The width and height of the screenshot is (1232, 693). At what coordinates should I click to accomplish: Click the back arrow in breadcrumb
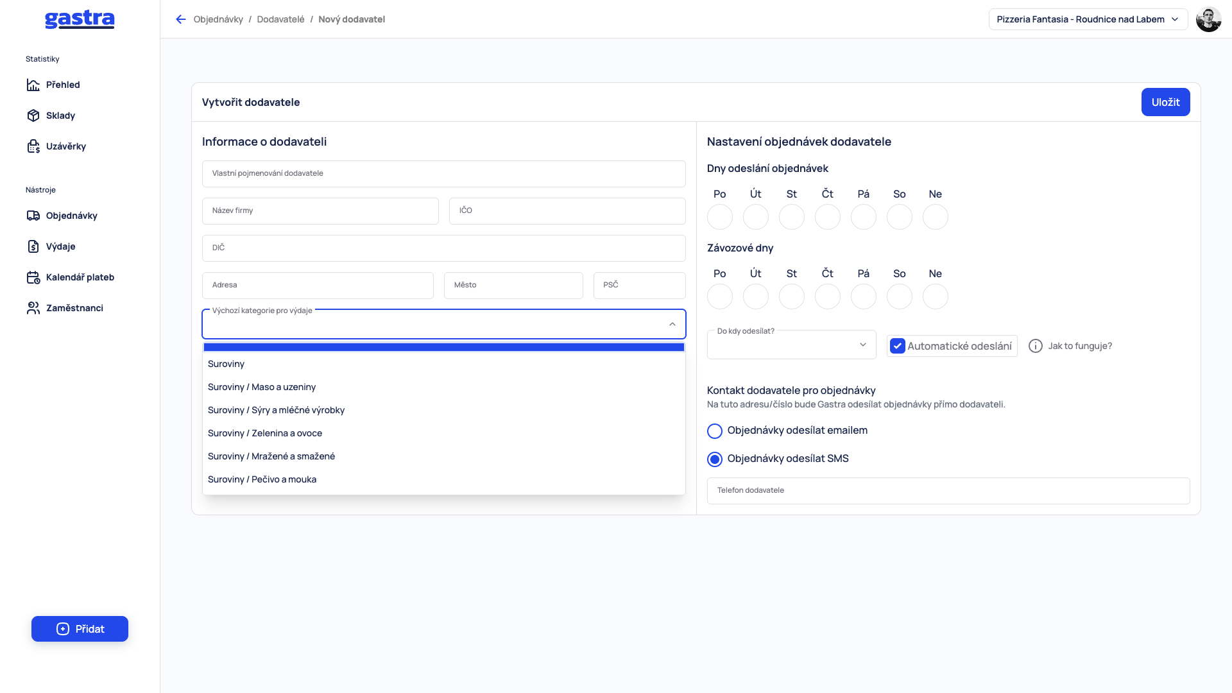pyautogui.click(x=181, y=19)
